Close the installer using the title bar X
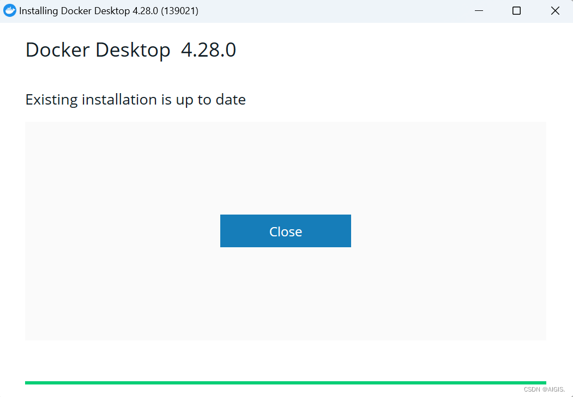Screen dimensions: 573x397 tap(554, 11)
